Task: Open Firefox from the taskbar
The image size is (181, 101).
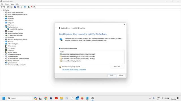Action: 82,98
